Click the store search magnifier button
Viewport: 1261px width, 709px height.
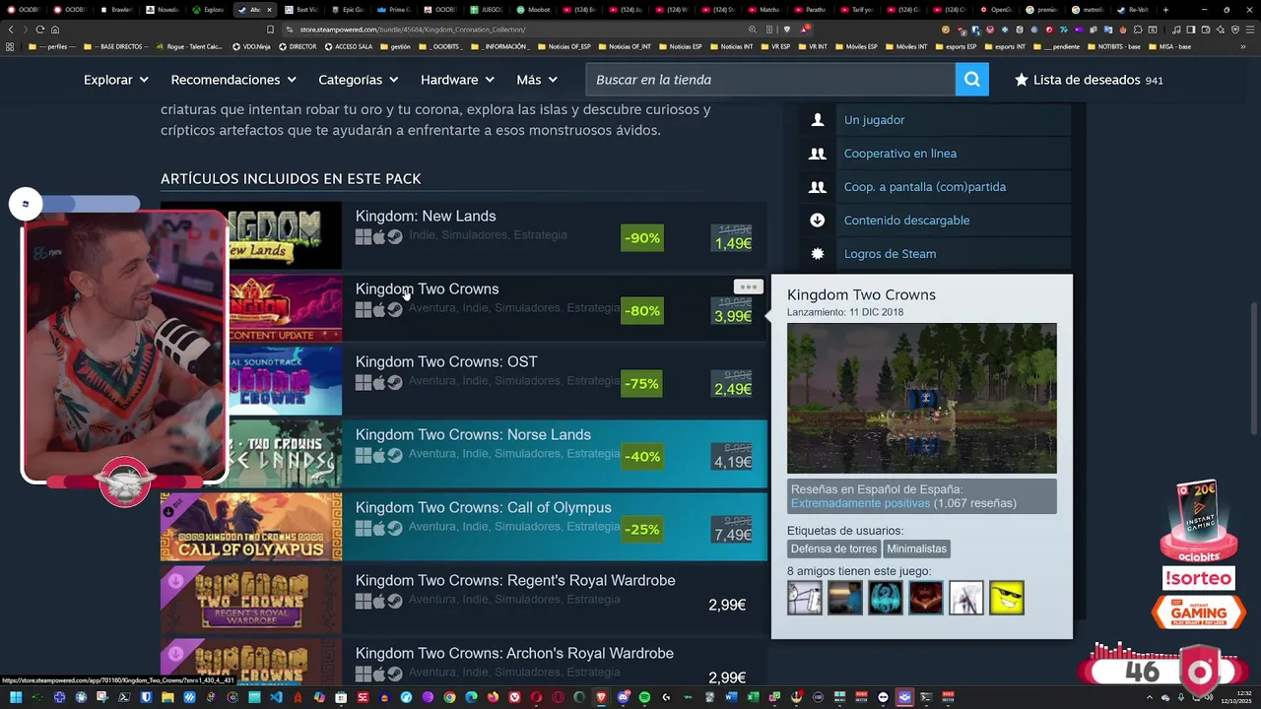click(971, 80)
